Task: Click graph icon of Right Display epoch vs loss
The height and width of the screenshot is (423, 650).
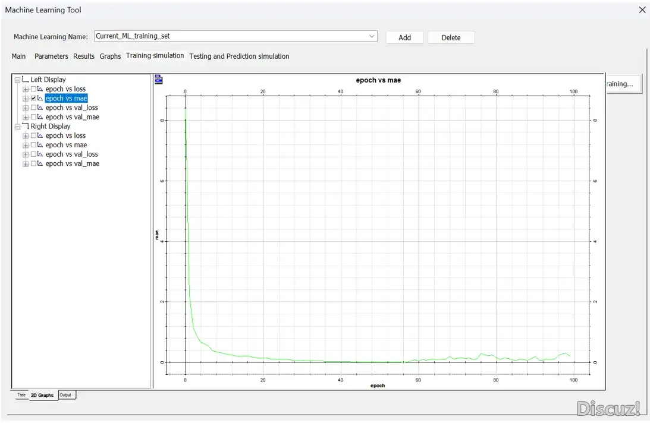Action: click(40, 135)
